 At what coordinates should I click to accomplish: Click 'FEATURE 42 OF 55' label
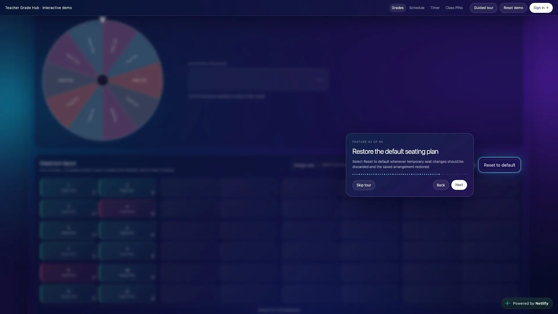pyautogui.click(x=368, y=142)
